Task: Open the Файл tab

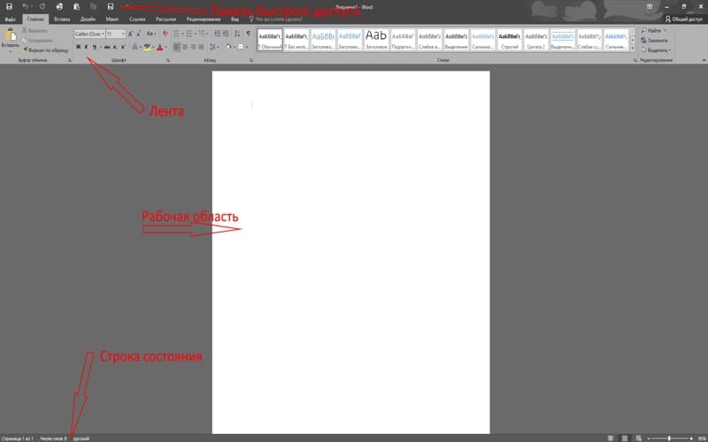Action: click(10, 19)
